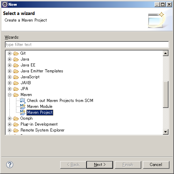
Task: Click the Eclipse icon in the title bar
Action: 5,5
